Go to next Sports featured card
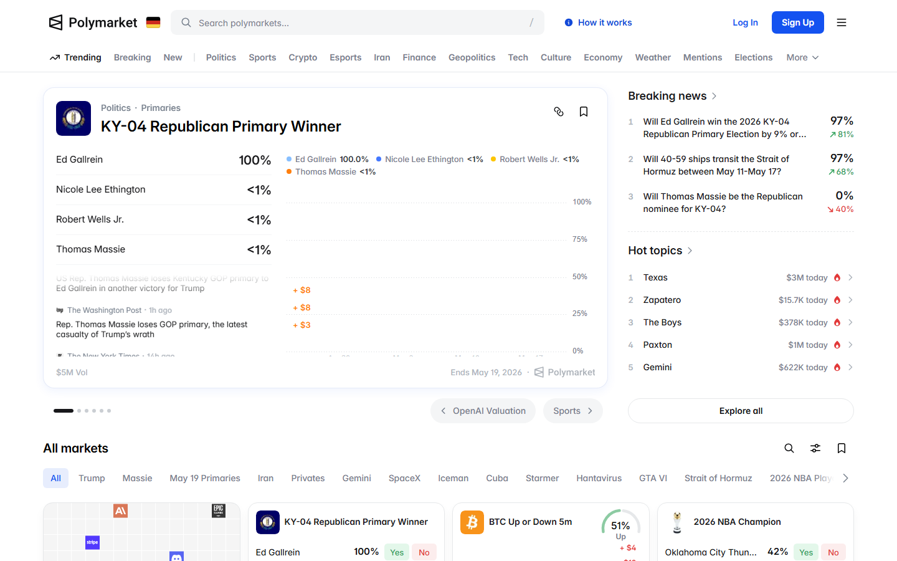 (x=573, y=411)
